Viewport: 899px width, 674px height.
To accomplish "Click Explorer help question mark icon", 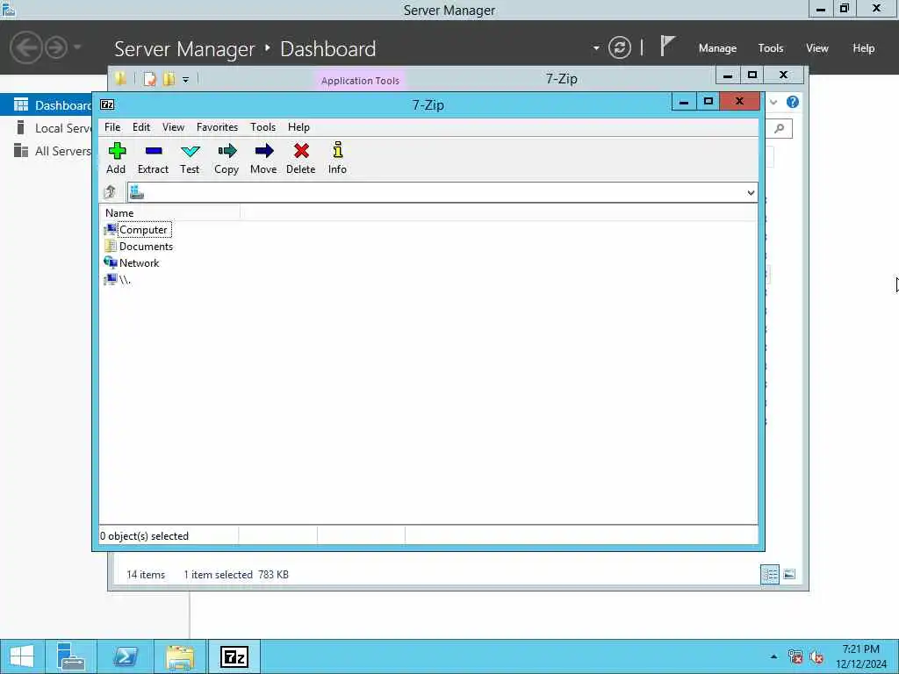I will click(793, 102).
